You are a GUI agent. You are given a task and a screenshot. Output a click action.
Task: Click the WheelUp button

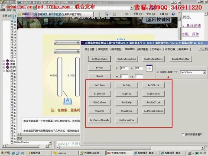100,111
